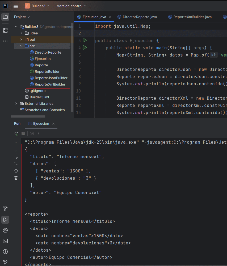Collapse the src folder
Screen dimensions: 227x266
click(x=21, y=46)
